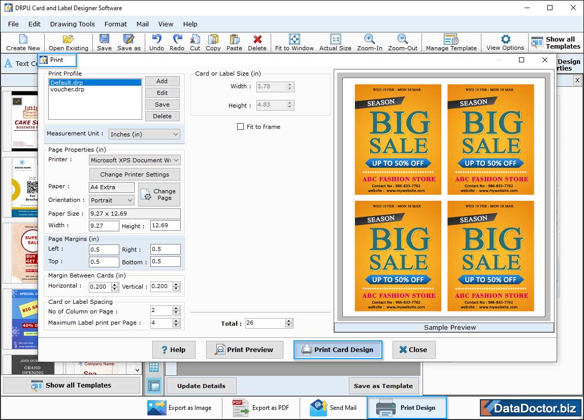Adjust the Vertical margin spinner

[176, 287]
